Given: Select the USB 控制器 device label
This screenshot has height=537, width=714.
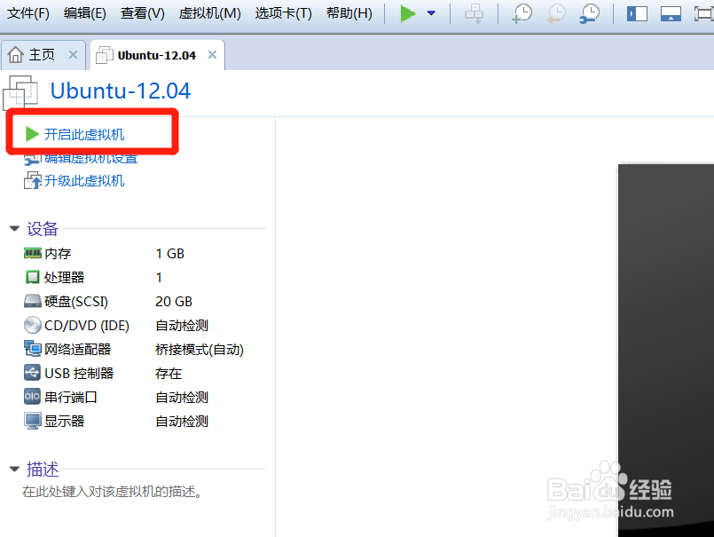Looking at the screenshot, I should (79, 374).
